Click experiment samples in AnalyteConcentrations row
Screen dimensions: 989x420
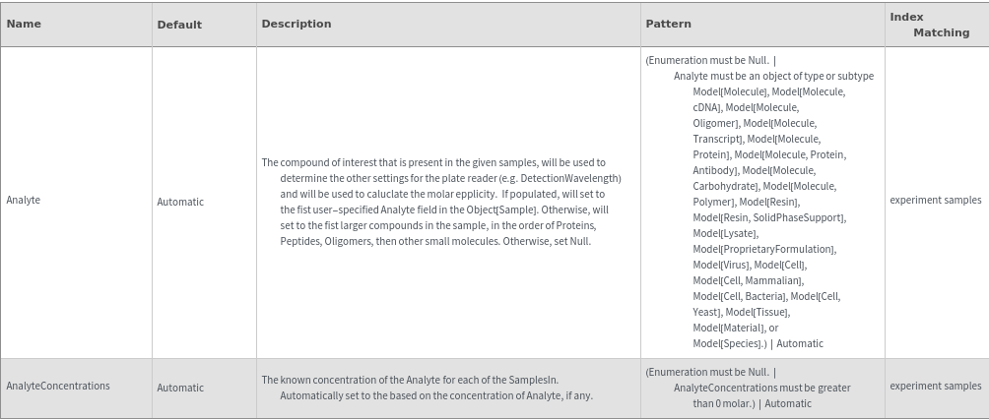935,387
